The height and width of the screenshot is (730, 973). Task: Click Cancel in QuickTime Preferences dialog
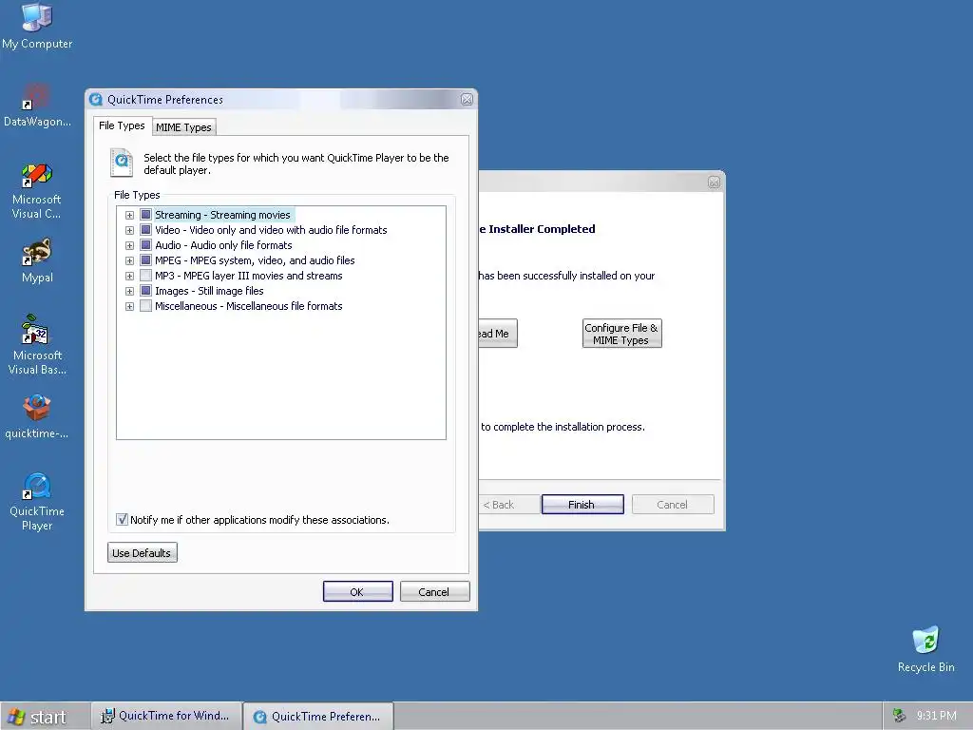point(434,591)
